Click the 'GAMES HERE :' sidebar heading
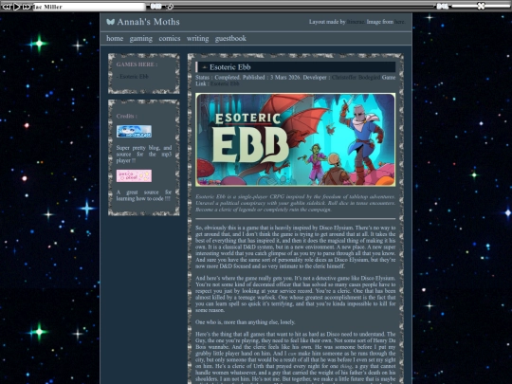This screenshot has height=384, width=512. [137, 64]
